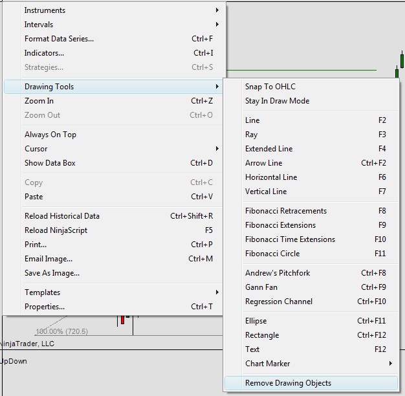Screen dimensions: 405x396
Task: Toggle Snap To OHLC option
Action: pos(311,86)
